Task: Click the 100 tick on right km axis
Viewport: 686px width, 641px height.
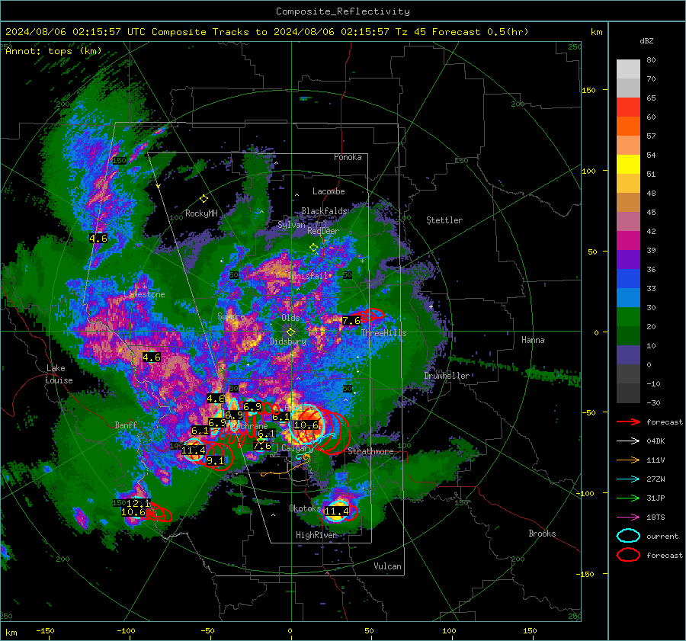Action: [x=588, y=171]
